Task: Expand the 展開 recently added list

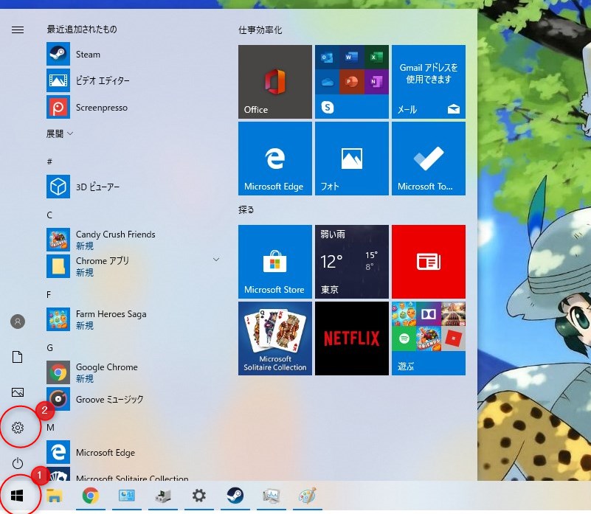Action: (60, 133)
